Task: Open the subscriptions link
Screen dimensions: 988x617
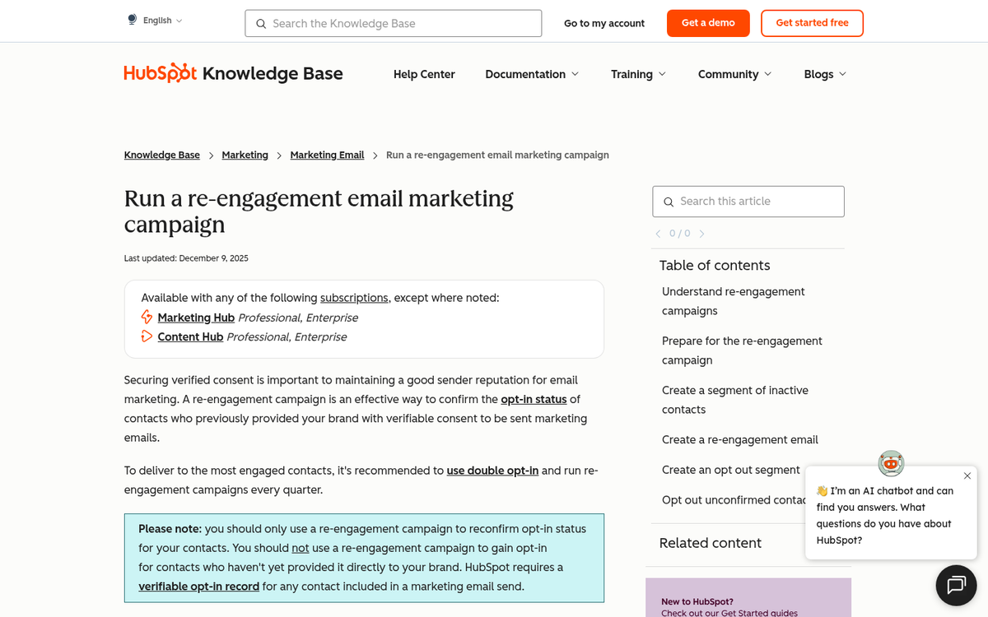Action: pyautogui.click(x=354, y=298)
